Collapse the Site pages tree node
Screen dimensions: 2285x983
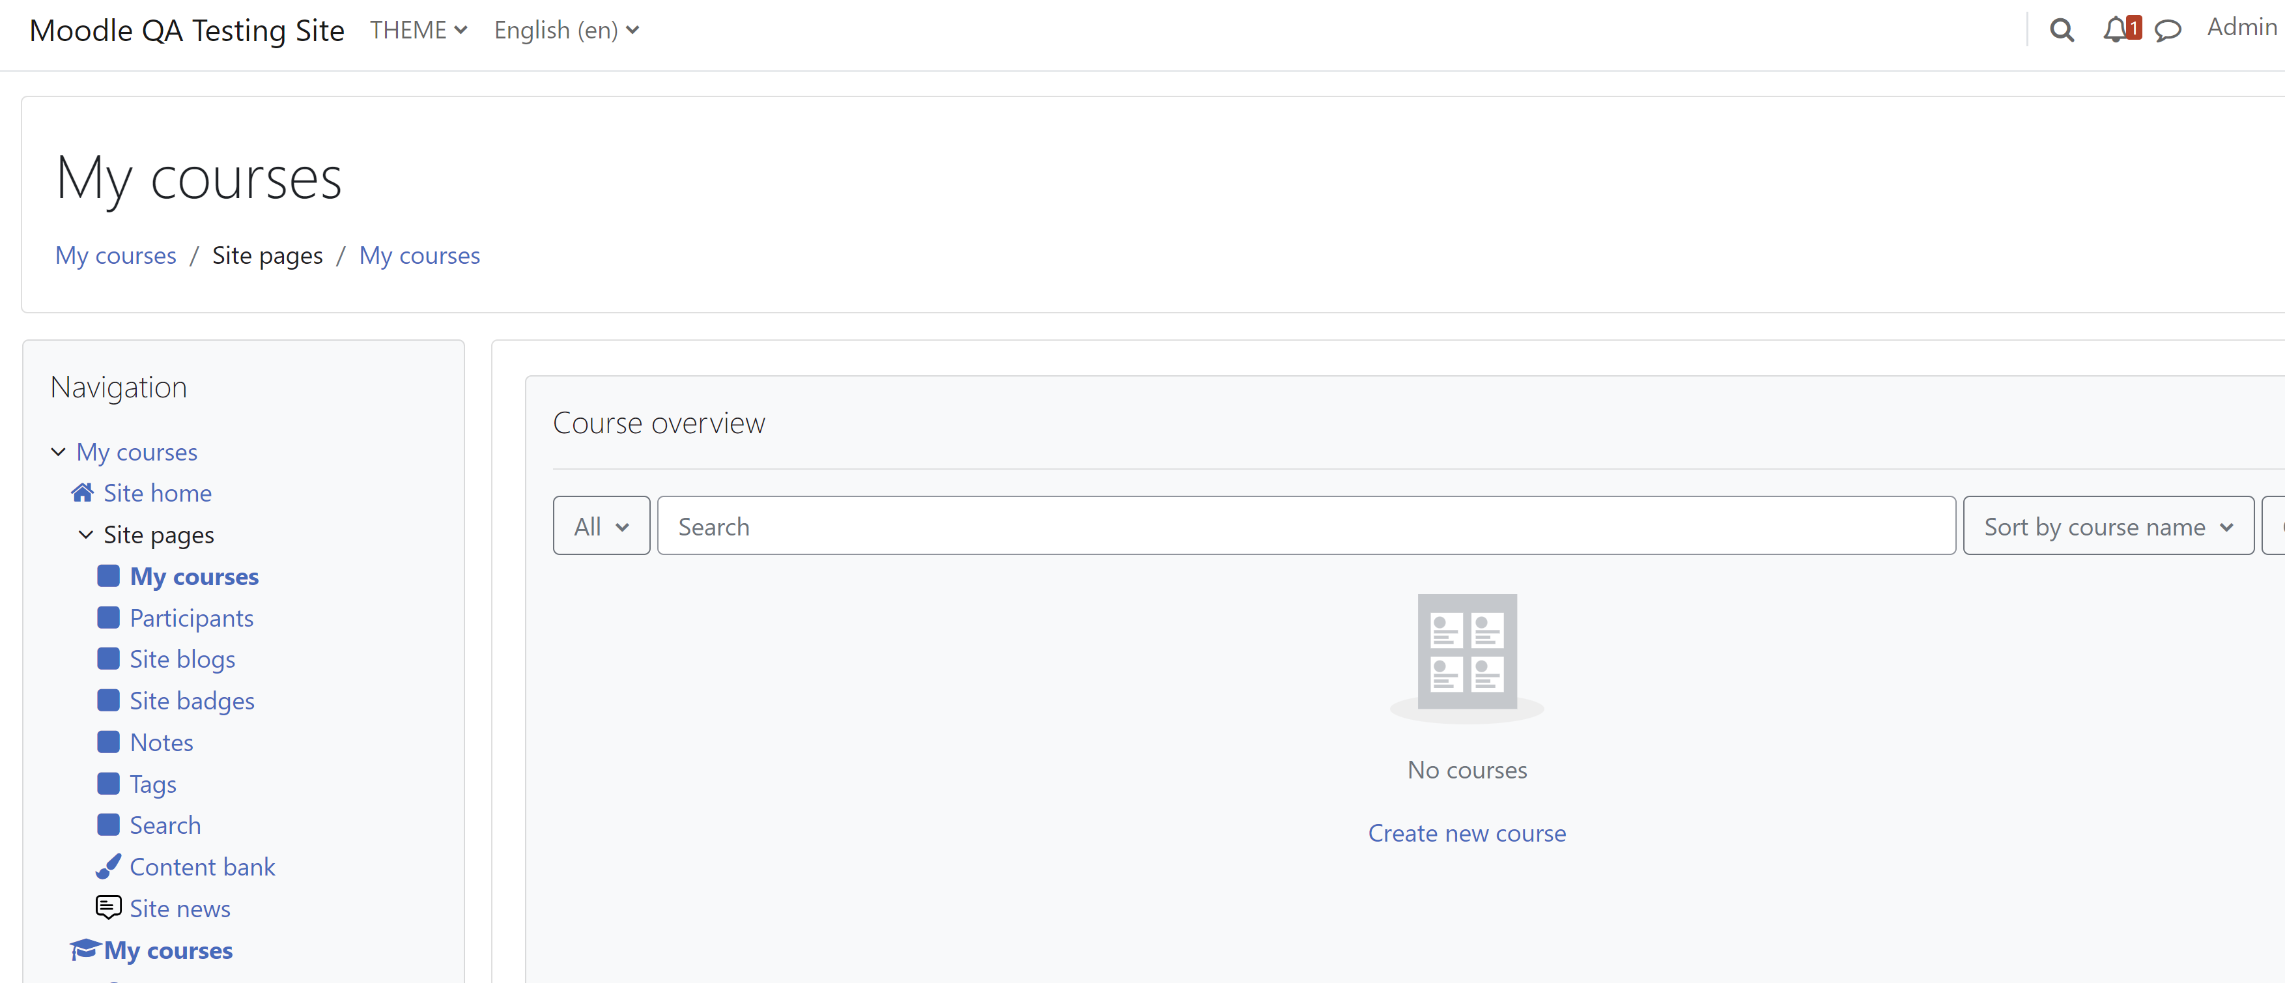[86, 534]
